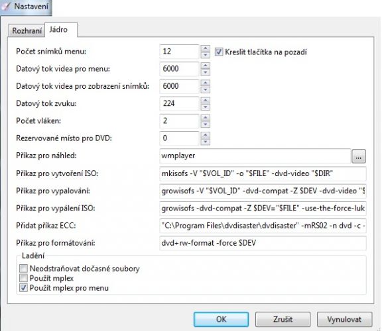Open browse button for Příkaz pro náhled
Screen dimensions: 382x331
click(x=358, y=156)
